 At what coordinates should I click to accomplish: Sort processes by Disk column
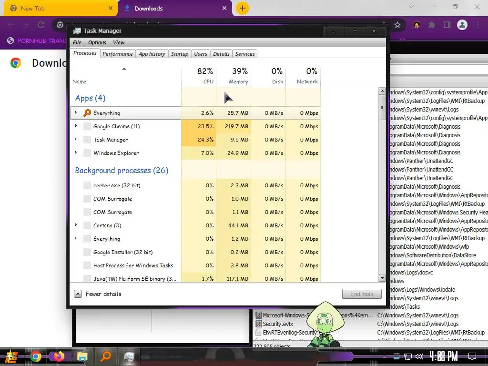(269, 76)
